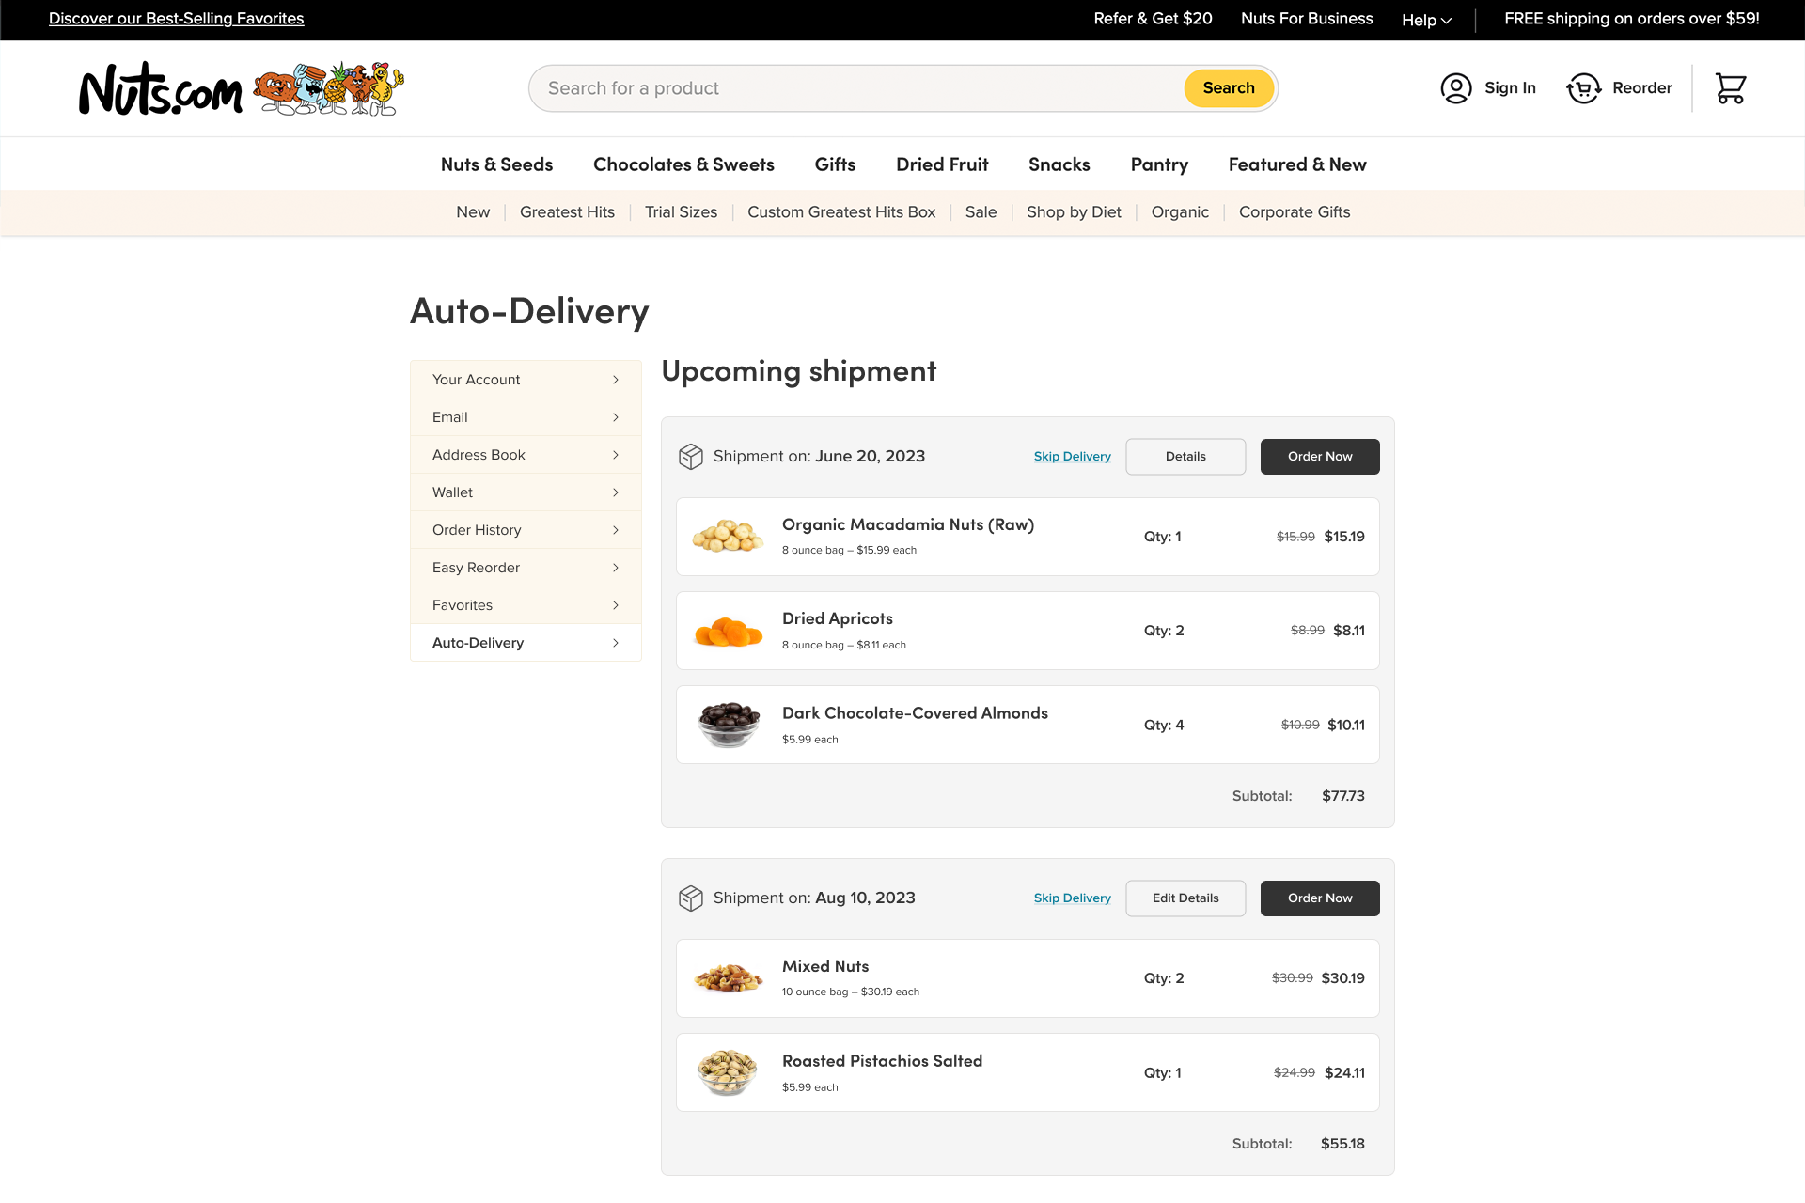The height and width of the screenshot is (1203, 1805).
Task: Open Dried Apricots product image
Action: [x=728, y=632]
